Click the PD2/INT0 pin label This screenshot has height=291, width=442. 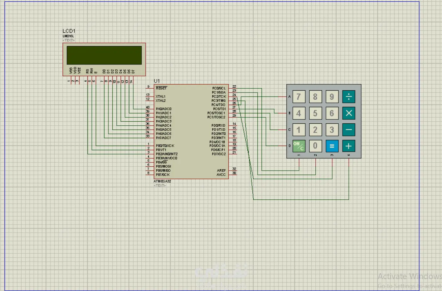pyautogui.click(x=218, y=134)
